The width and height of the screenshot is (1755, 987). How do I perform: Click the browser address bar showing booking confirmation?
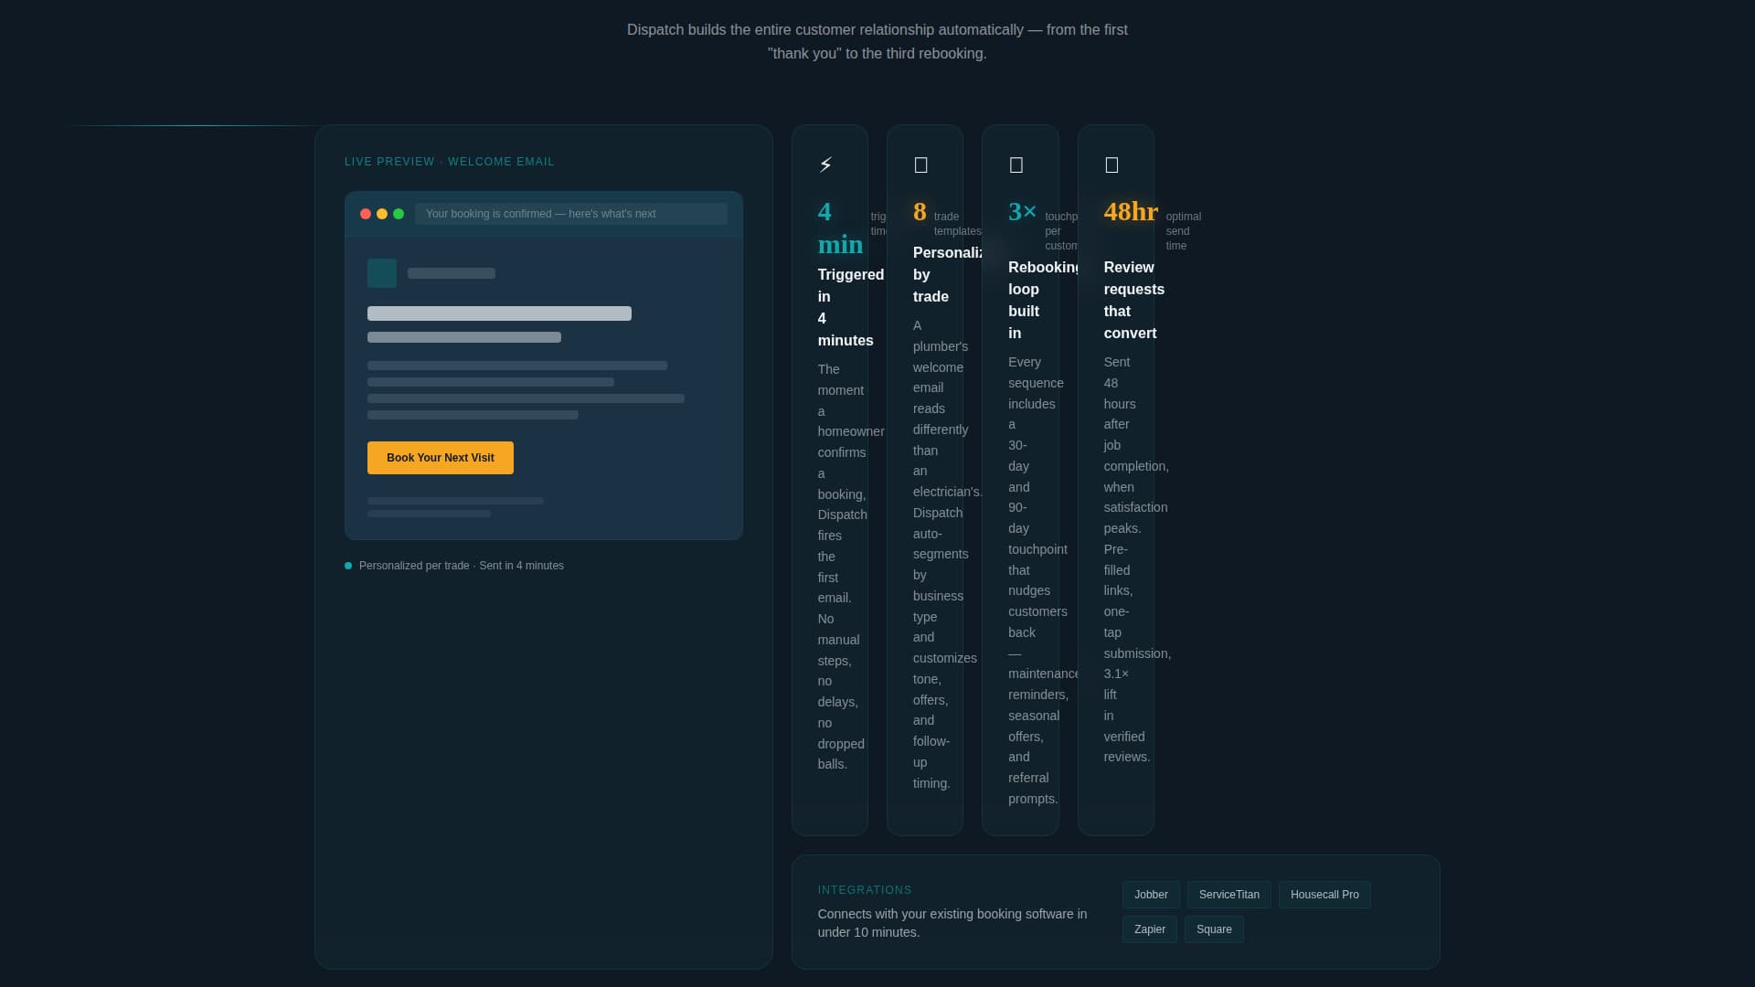[571, 213]
